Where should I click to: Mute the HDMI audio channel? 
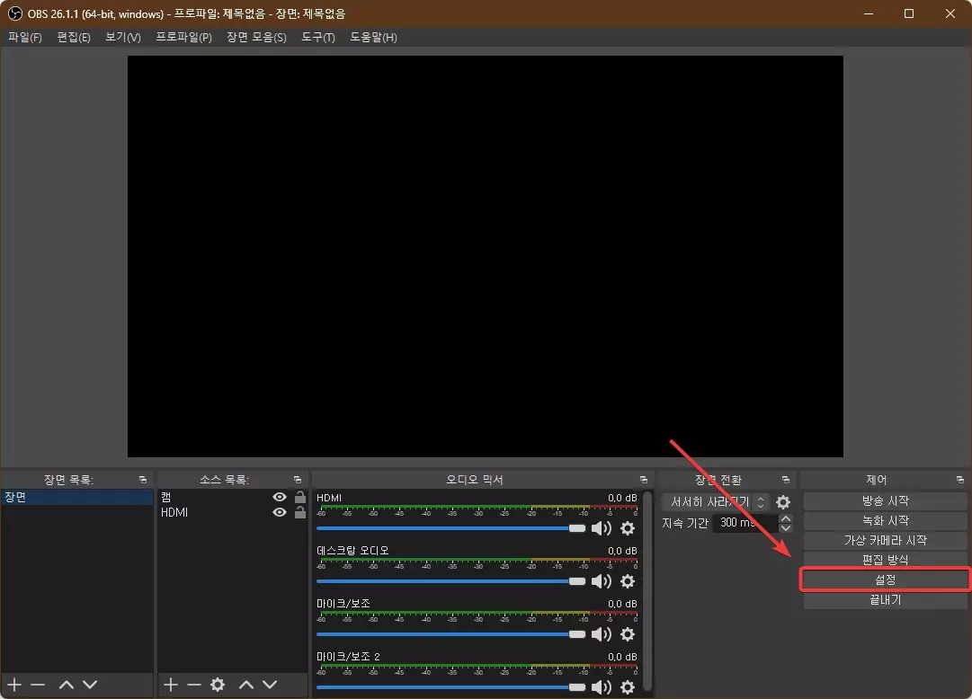click(x=601, y=528)
